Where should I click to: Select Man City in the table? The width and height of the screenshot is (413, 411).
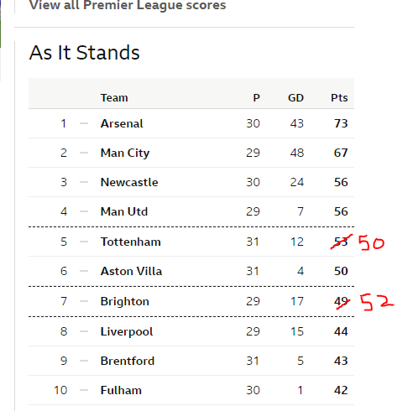pyautogui.click(x=125, y=153)
